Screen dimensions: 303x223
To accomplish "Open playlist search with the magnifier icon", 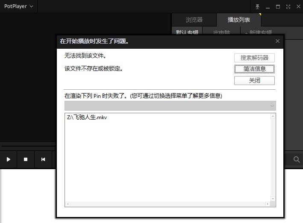I will pyautogui.click(x=296, y=159).
